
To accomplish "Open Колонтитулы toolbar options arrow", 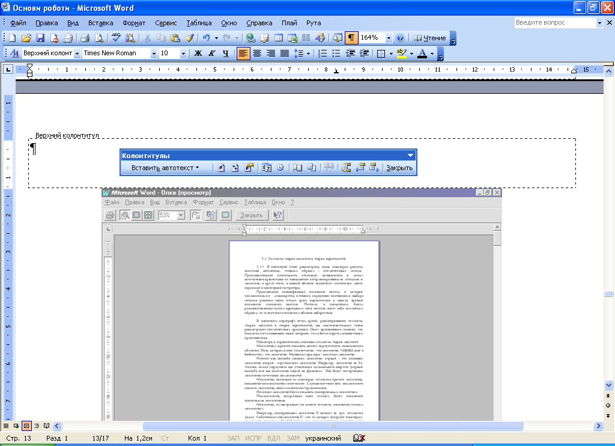I will coord(410,156).
